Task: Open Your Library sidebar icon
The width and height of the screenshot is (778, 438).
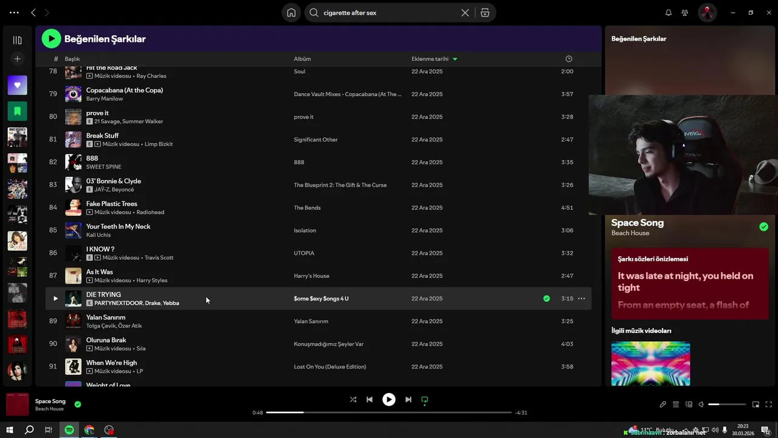Action: [x=17, y=40]
